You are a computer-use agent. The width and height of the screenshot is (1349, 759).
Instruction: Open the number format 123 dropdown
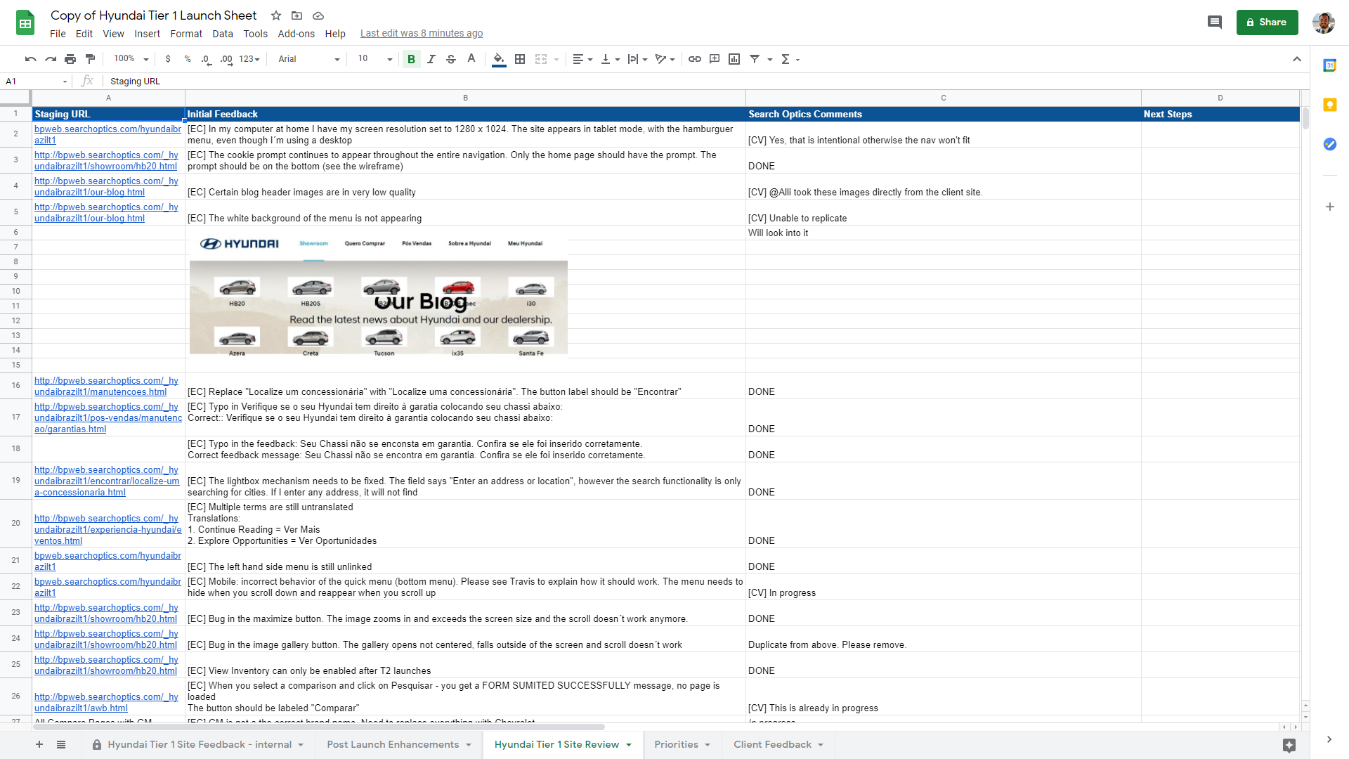[249, 59]
